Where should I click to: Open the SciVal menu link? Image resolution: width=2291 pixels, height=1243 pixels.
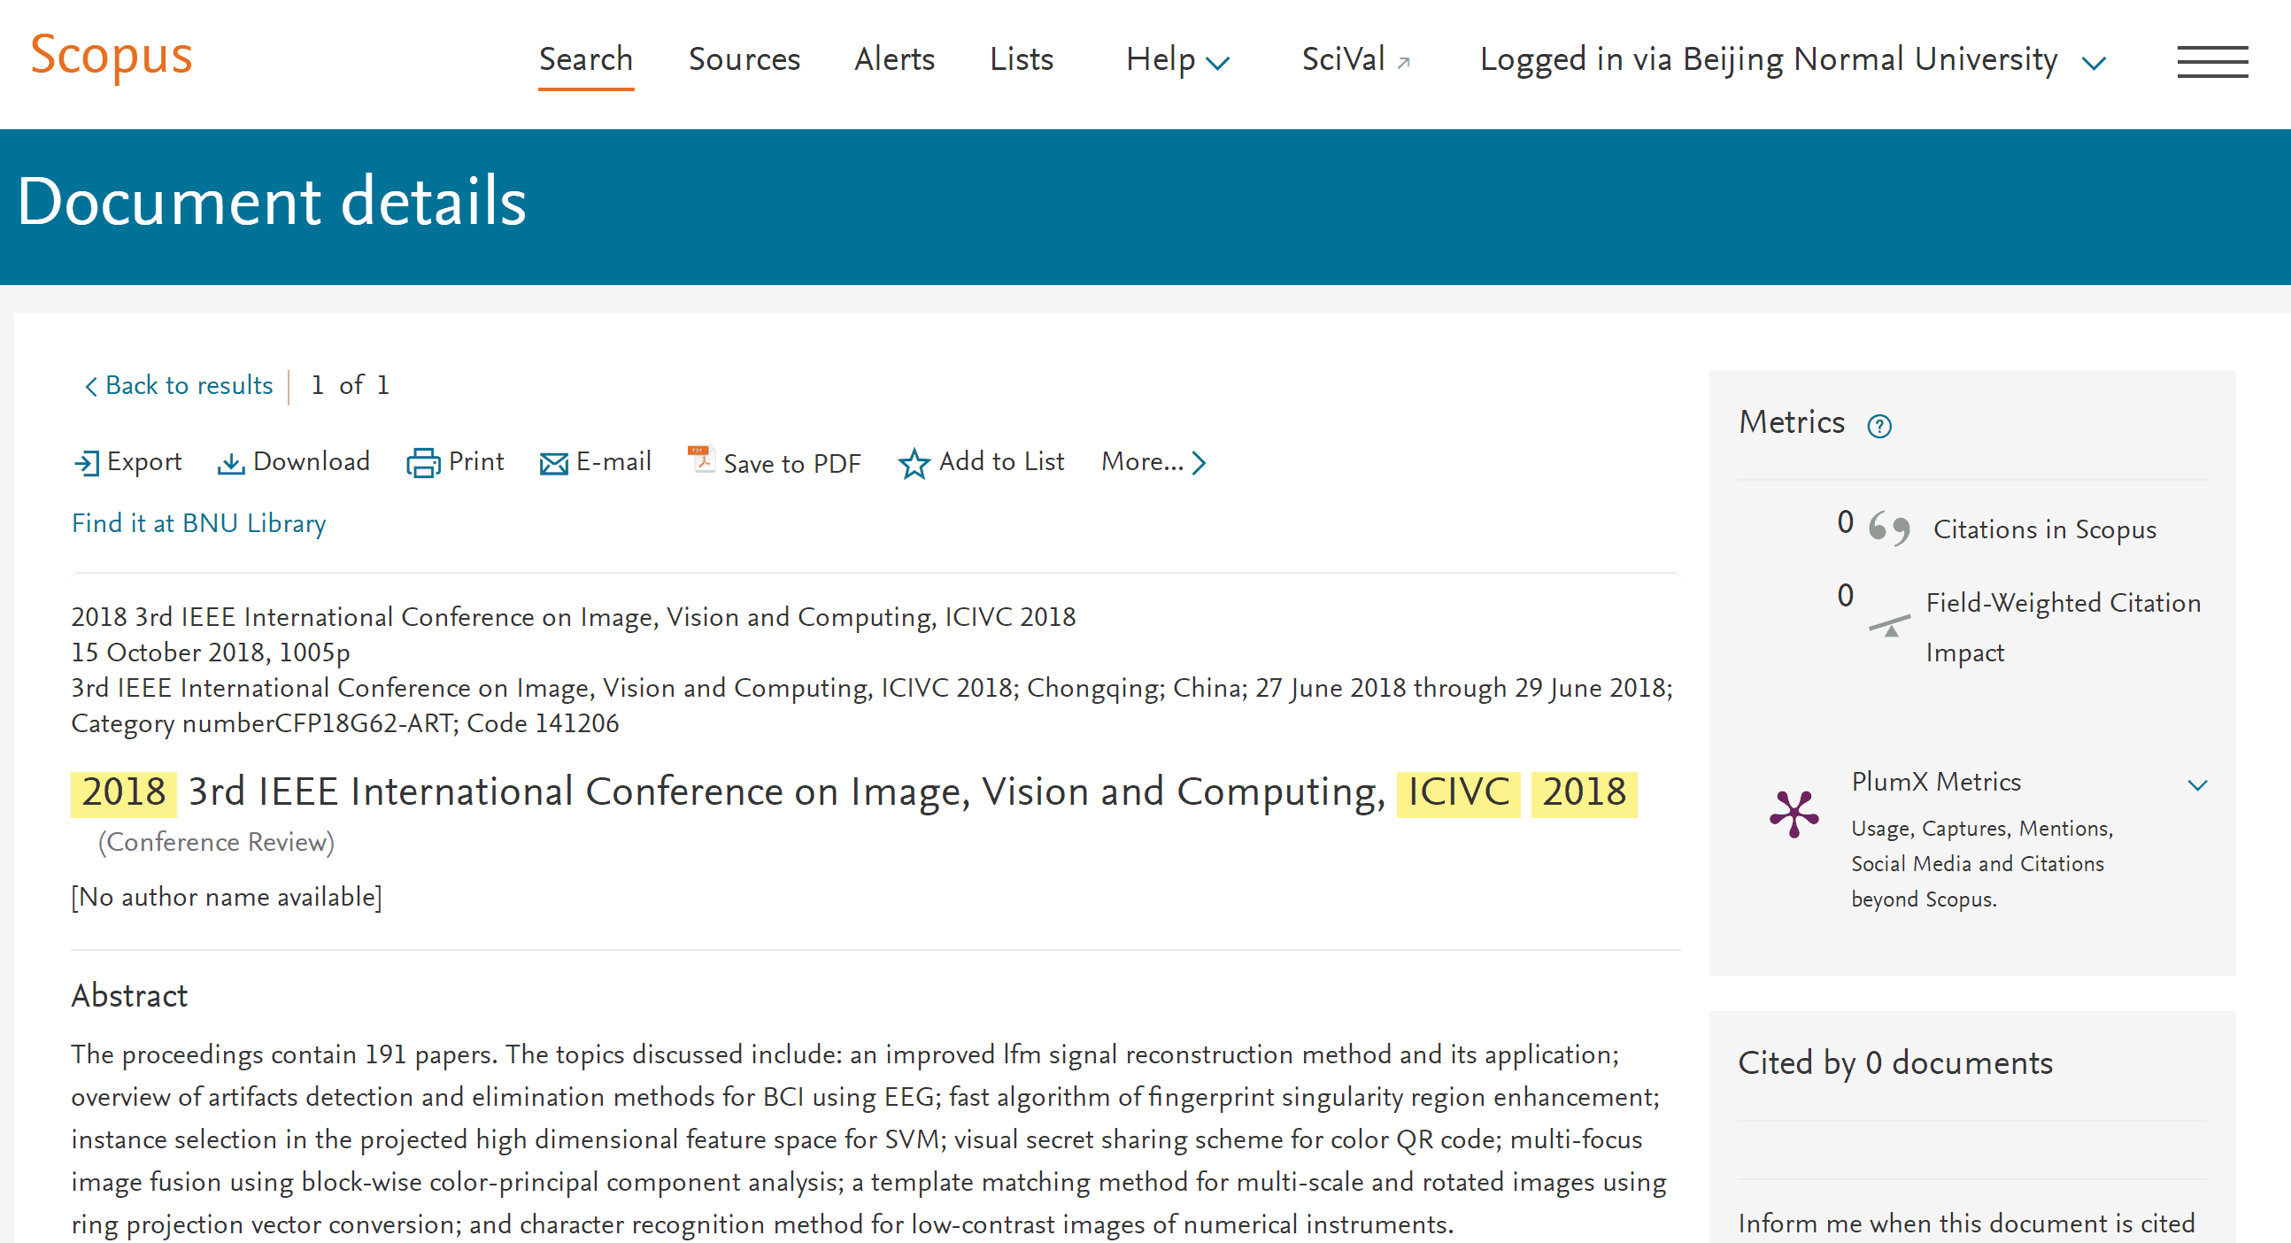(x=1343, y=59)
